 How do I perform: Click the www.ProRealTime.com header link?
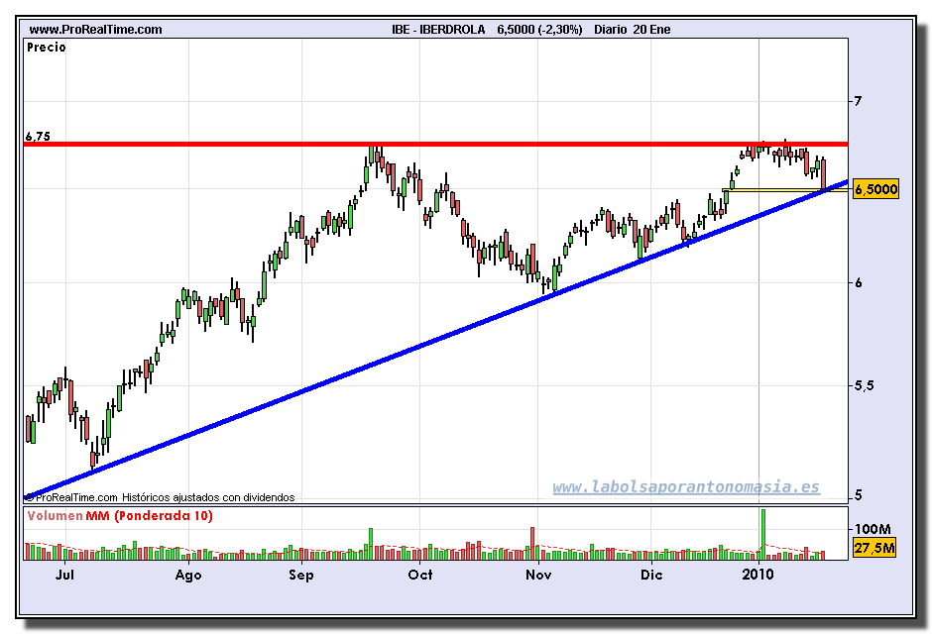[x=95, y=30]
